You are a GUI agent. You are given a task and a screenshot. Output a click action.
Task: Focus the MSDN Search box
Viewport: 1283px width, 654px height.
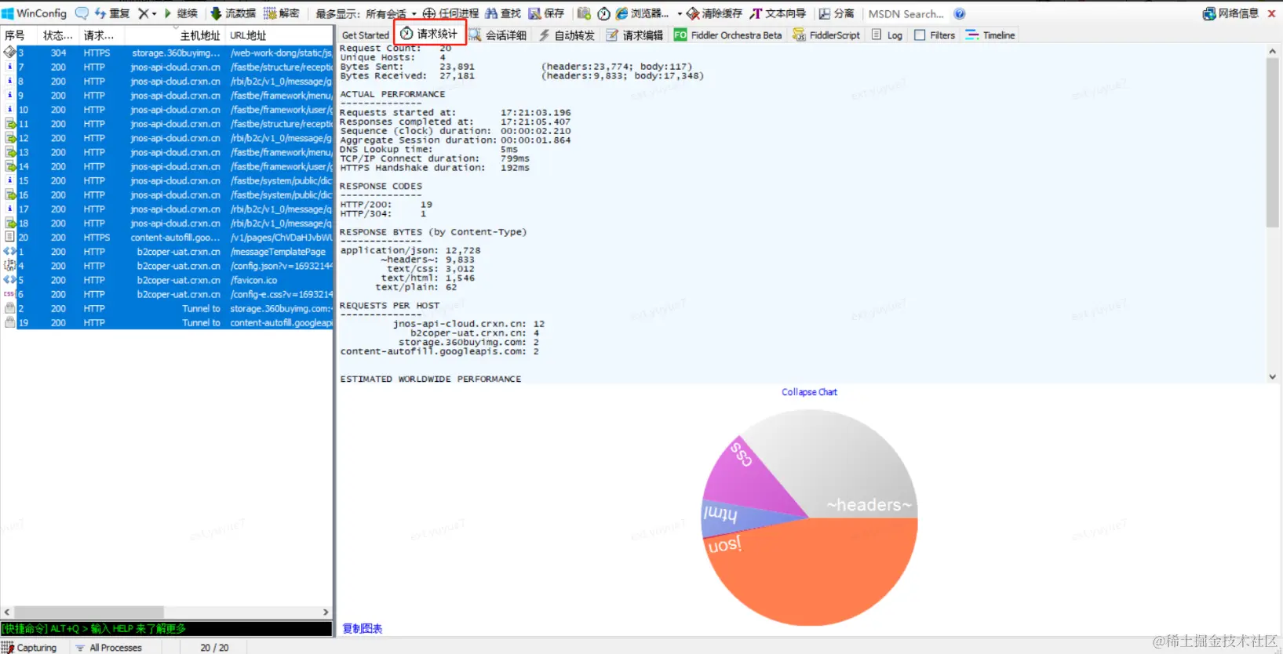tap(906, 13)
